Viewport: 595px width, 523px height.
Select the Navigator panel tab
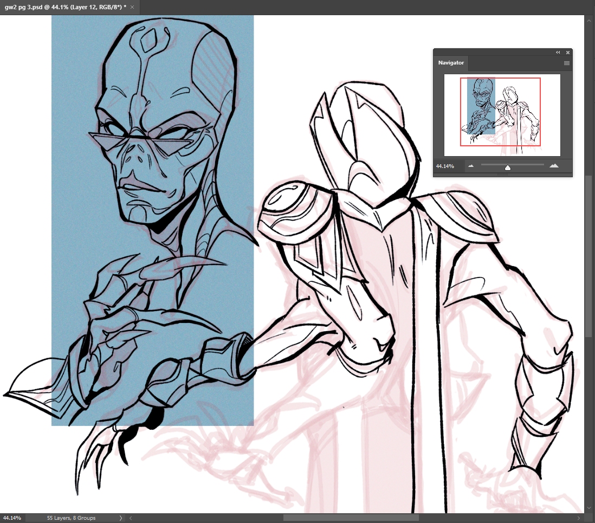pos(451,63)
